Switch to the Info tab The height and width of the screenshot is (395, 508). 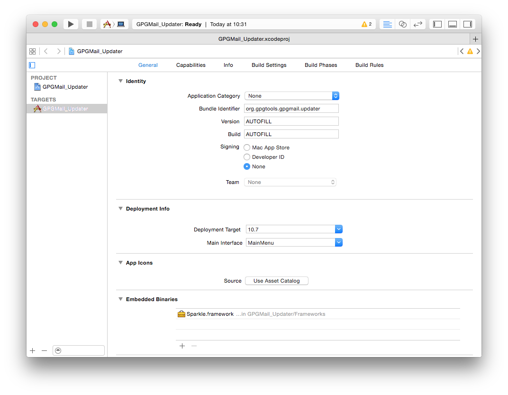pyautogui.click(x=228, y=65)
